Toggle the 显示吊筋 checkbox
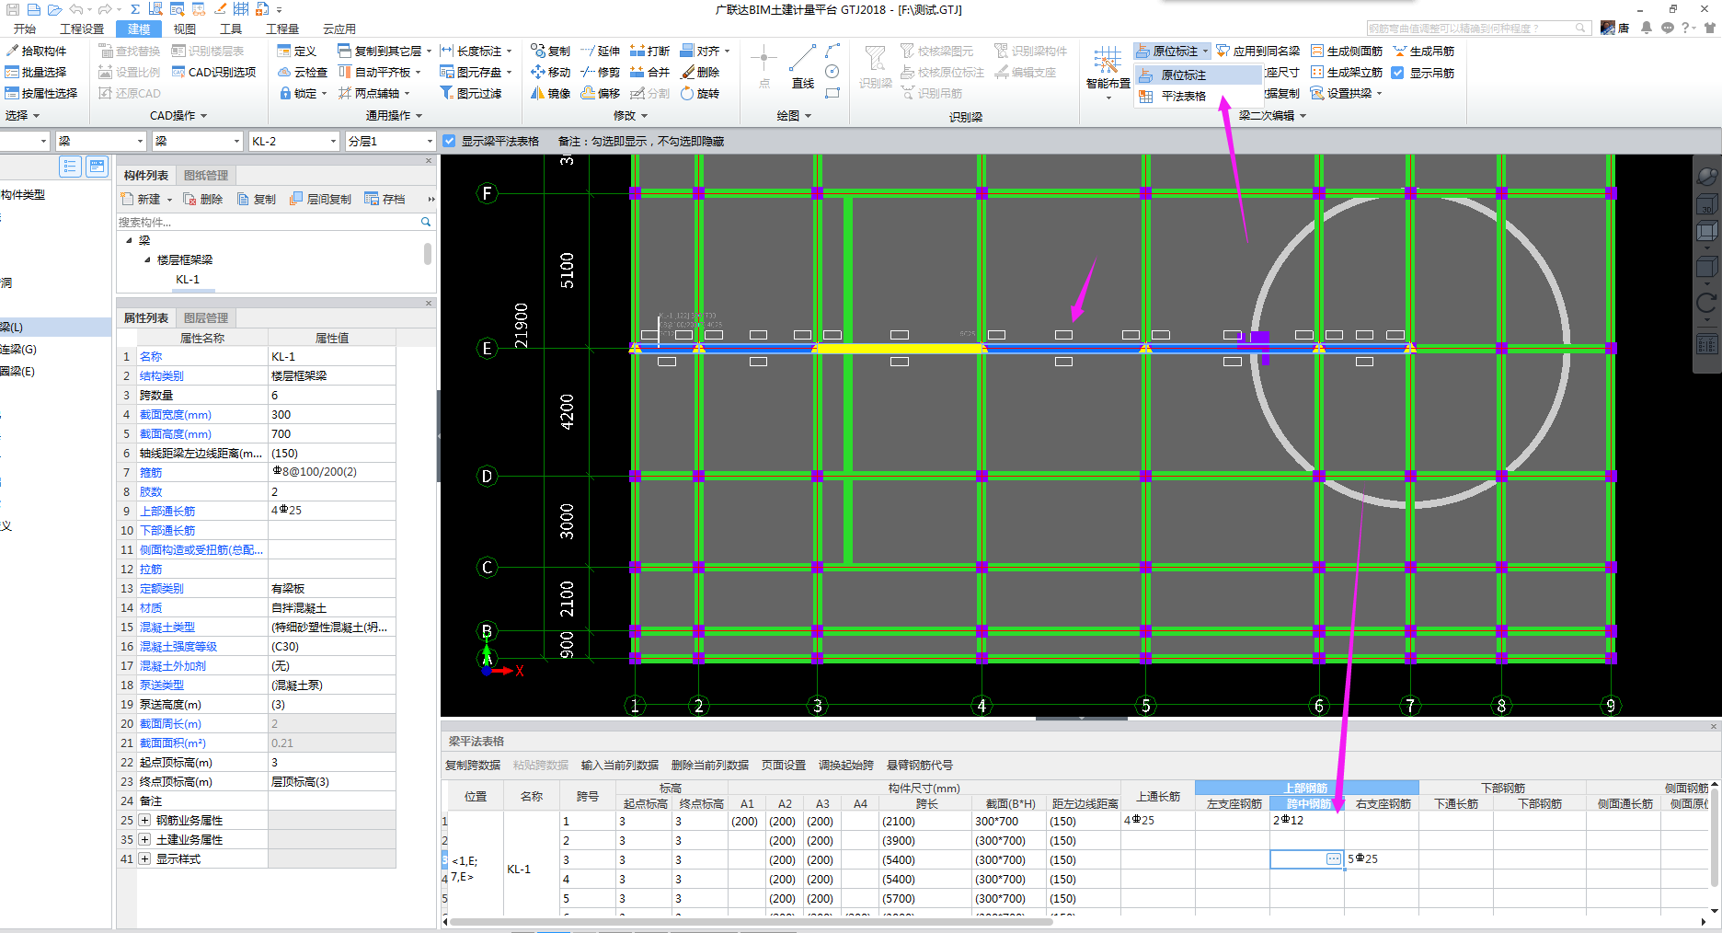1722x933 pixels. click(x=1398, y=74)
